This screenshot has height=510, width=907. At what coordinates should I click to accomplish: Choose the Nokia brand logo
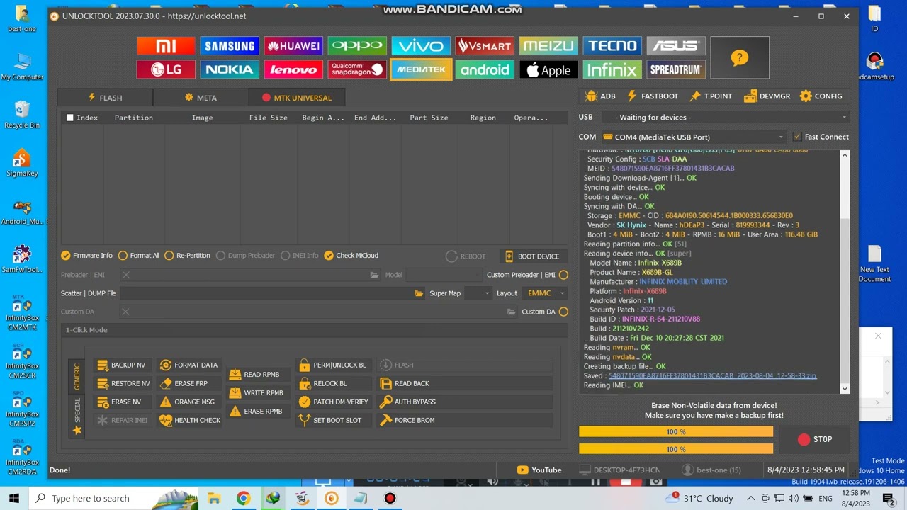coord(230,69)
